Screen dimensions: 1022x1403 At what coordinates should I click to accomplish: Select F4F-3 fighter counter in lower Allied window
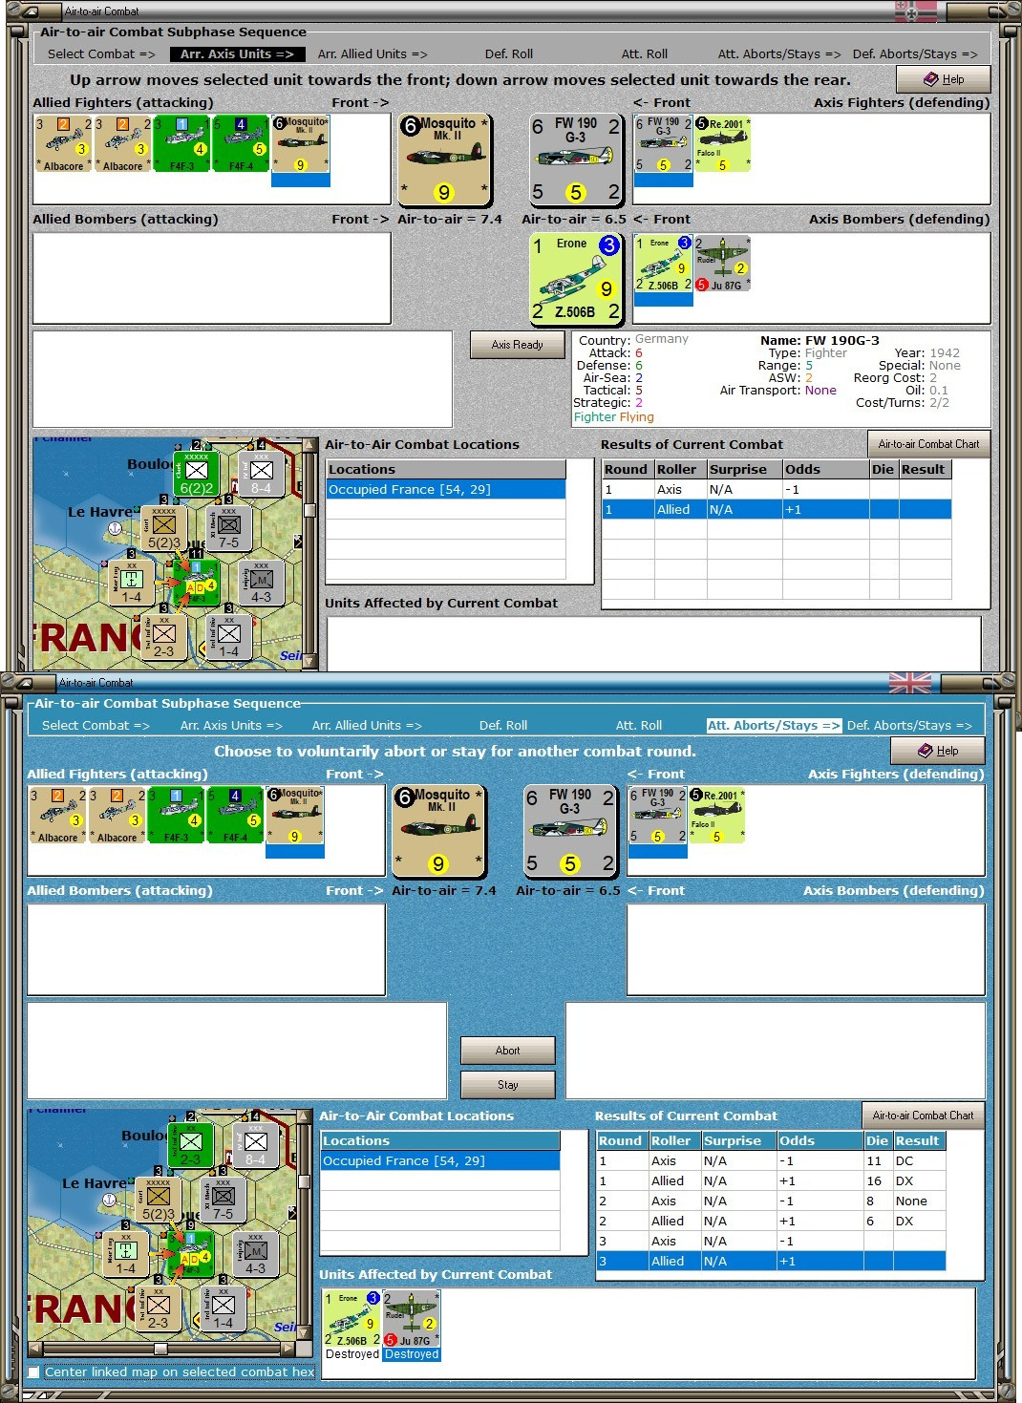177,816
